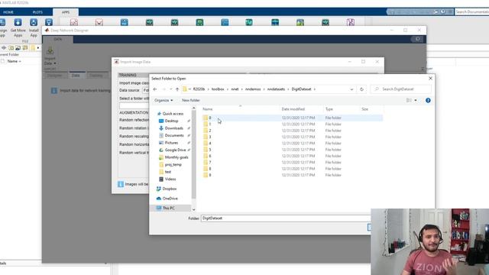Refresh the DigitDataset folder listing
Image resolution: width=489 pixels, height=275 pixels.
point(361,89)
